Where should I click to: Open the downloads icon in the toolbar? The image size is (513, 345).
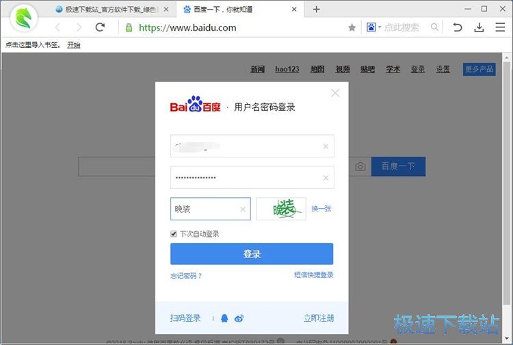(479, 27)
